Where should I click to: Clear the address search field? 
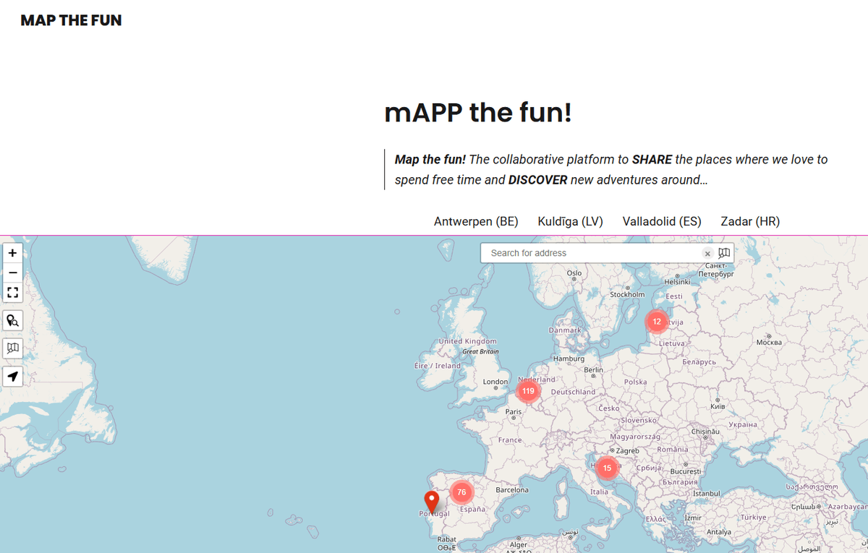click(x=707, y=254)
